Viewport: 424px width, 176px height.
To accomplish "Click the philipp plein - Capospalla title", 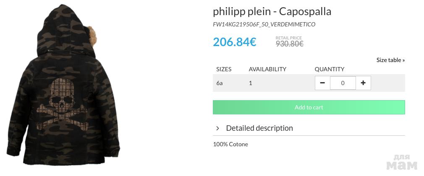I will pos(272,11).
